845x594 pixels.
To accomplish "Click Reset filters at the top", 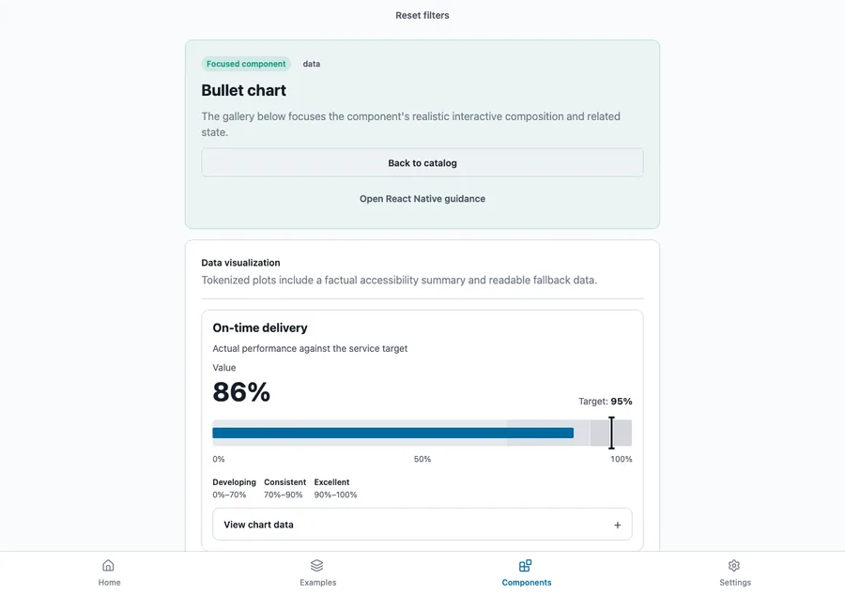I will 422,16.
